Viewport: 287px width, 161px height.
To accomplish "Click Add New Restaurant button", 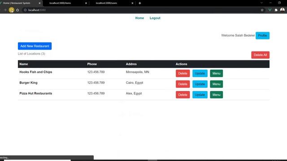I will [x=35, y=46].
